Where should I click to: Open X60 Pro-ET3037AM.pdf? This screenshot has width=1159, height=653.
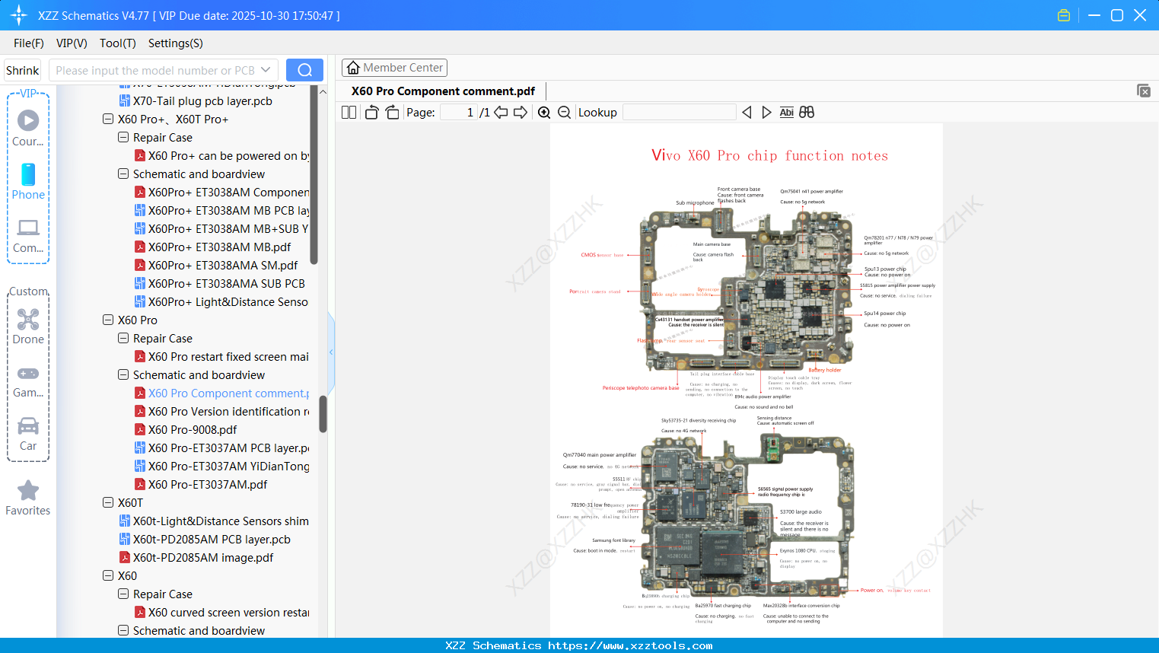[201, 485]
